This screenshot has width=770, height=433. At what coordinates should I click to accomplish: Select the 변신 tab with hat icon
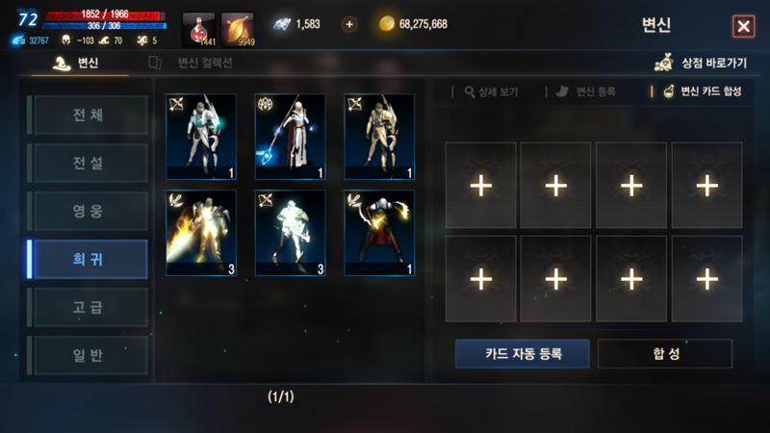click(x=76, y=63)
